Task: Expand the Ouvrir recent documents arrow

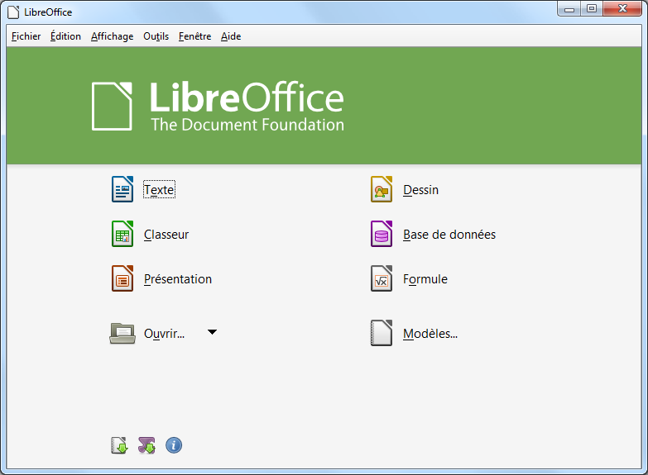Action: pos(212,332)
